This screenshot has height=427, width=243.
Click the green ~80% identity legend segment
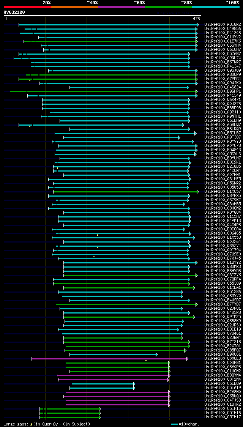coord(169,6)
